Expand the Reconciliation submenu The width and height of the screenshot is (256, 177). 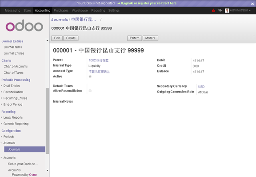[x=13, y=92]
